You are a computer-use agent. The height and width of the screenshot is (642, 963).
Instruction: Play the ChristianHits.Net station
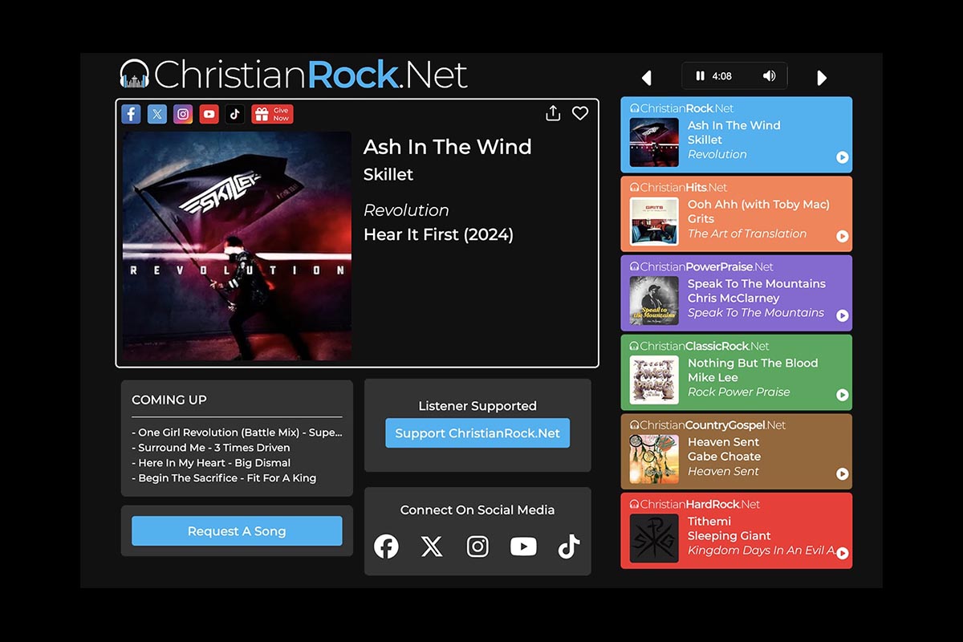(x=842, y=236)
